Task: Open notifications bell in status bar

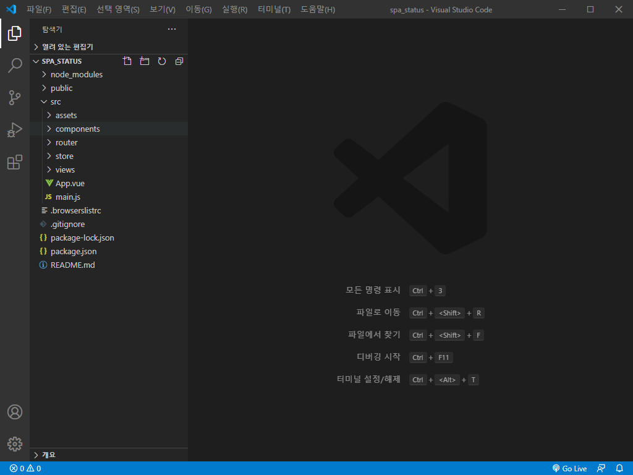Action: click(x=619, y=469)
